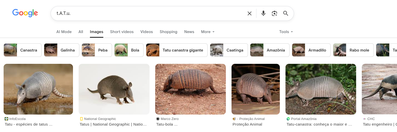Click the National Geographic source favicon
The height and width of the screenshot is (132, 397).
point(81,119)
